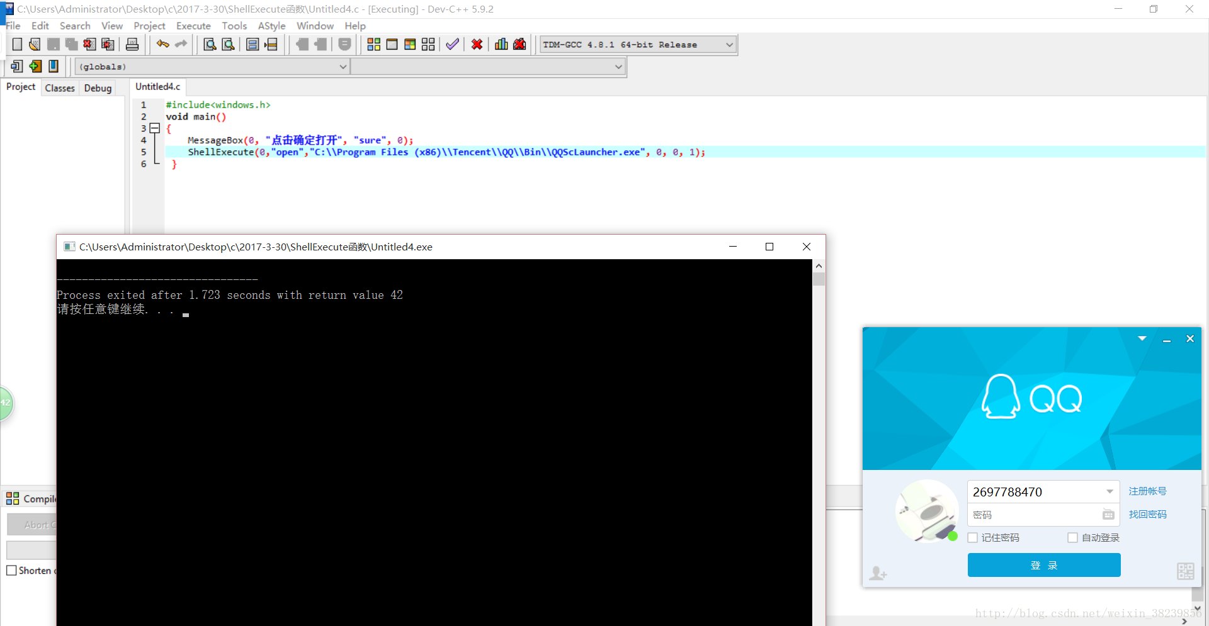Open the AStyle menu
Viewport: 1209px width, 626px height.
[271, 26]
